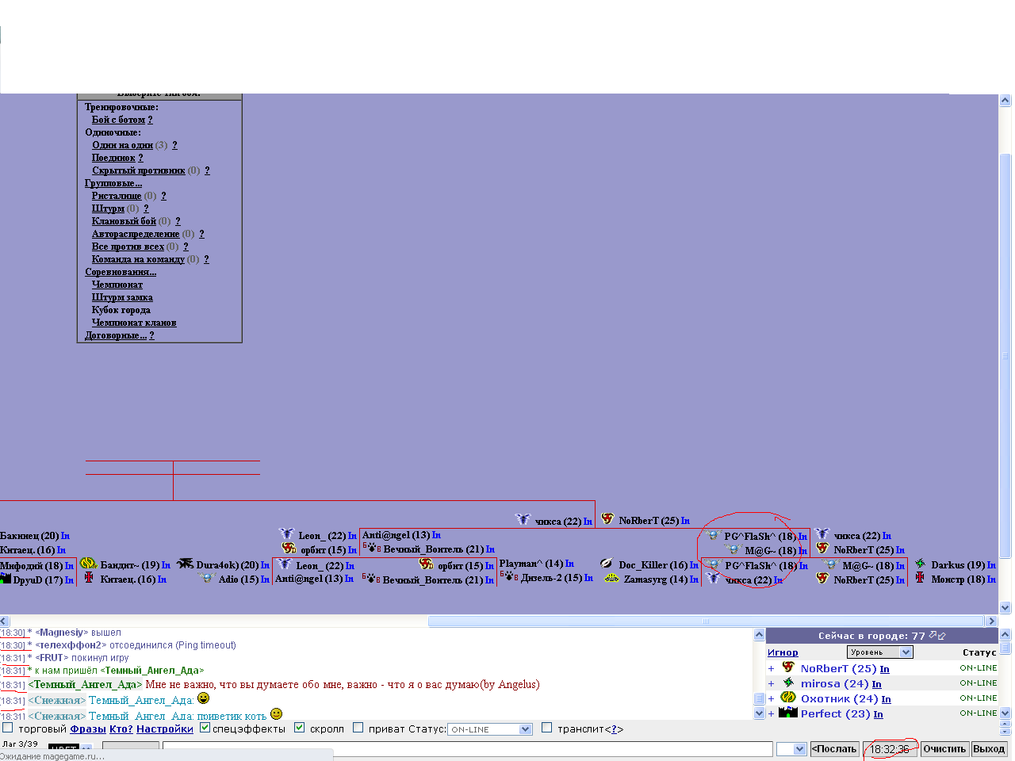
Task: Click the clan icon beside Монстр (18)
Action: coord(920,578)
